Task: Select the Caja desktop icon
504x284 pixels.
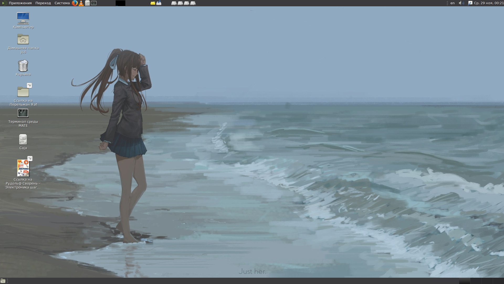Action: pos(23,142)
